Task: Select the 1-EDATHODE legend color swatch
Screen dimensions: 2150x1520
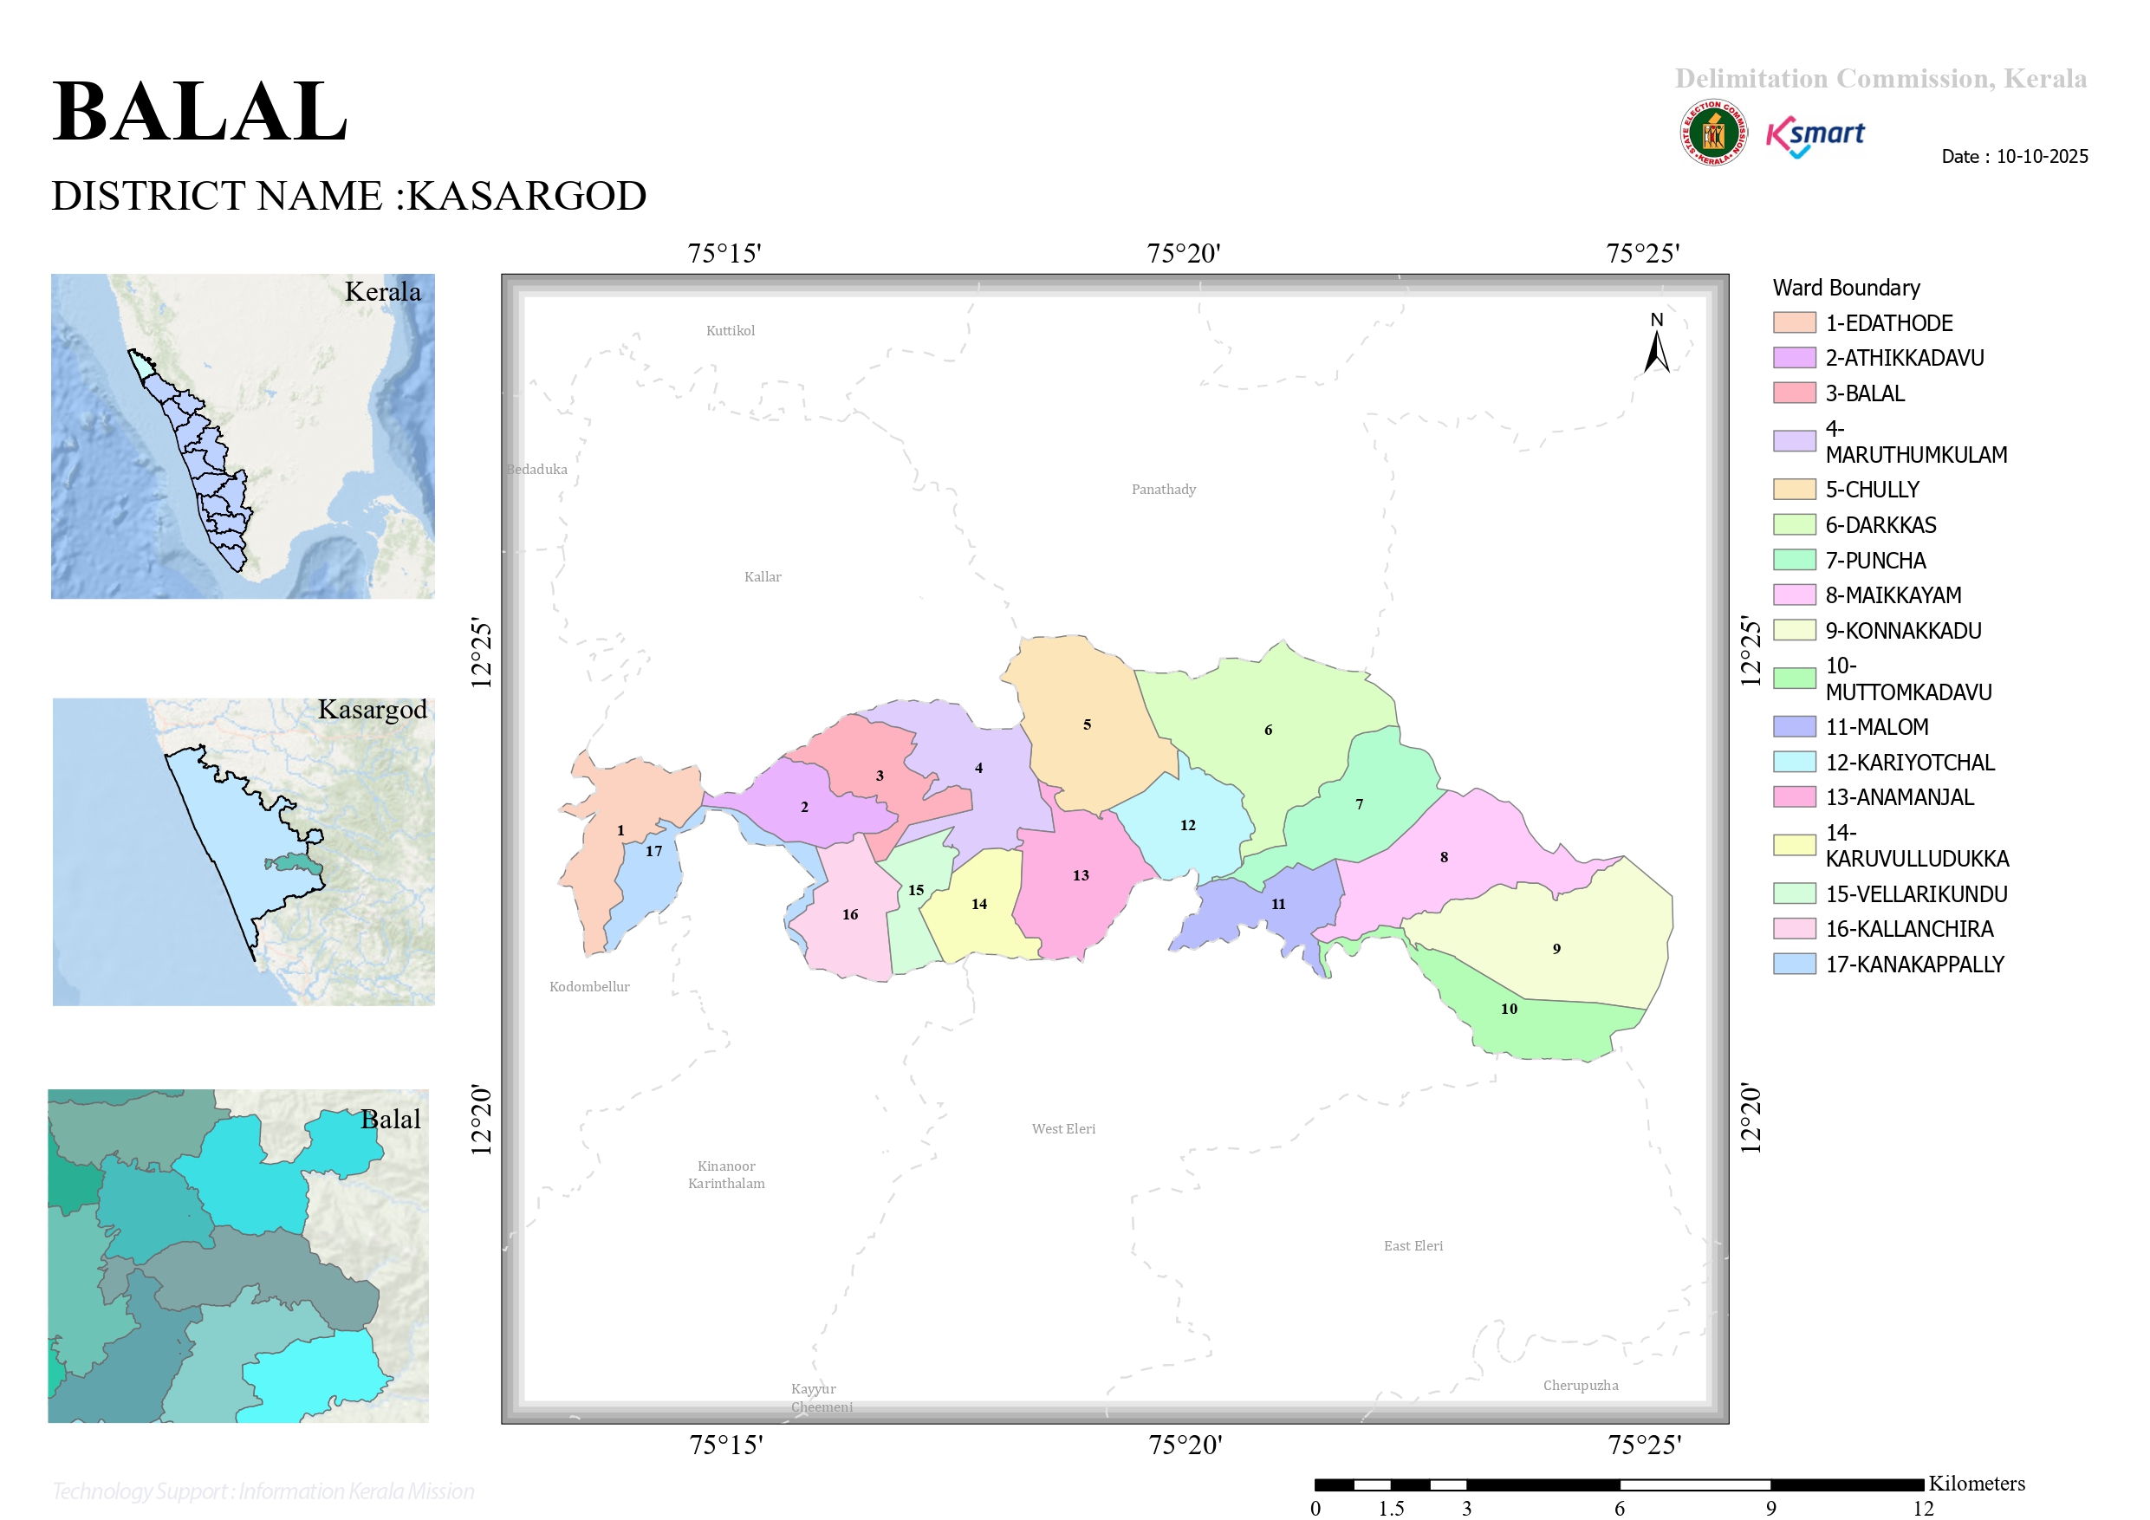Action: point(1794,323)
